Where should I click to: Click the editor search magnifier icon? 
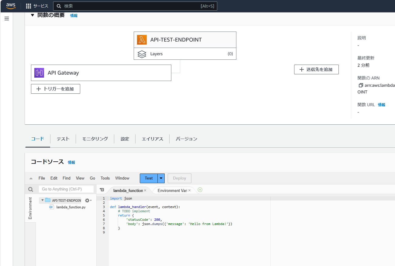(x=31, y=189)
